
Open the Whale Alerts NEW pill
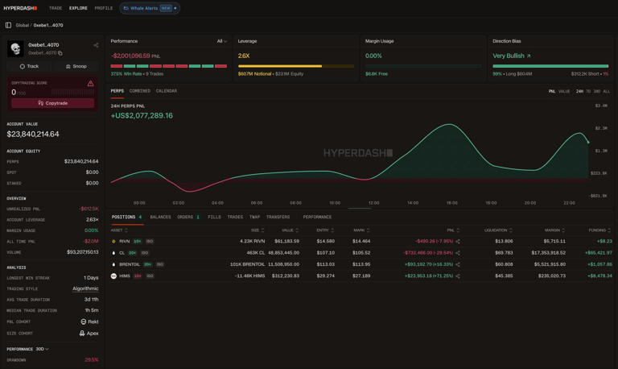click(x=150, y=8)
